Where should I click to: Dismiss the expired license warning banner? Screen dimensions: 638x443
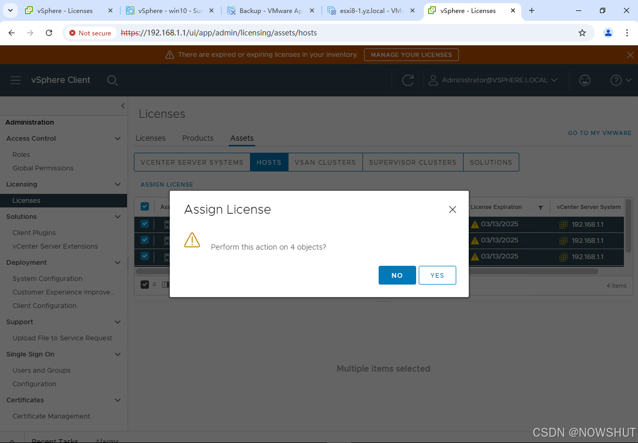coord(630,55)
